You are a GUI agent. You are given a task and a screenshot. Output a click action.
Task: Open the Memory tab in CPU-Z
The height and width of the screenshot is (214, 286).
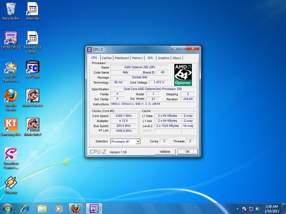pos(137,58)
